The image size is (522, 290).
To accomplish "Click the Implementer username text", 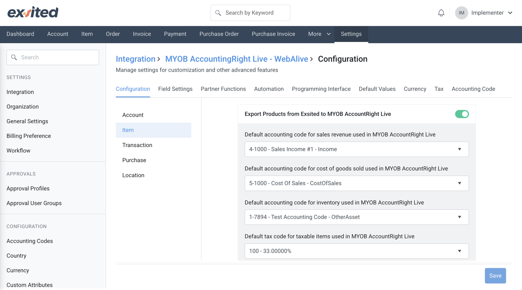I will (487, 13).
